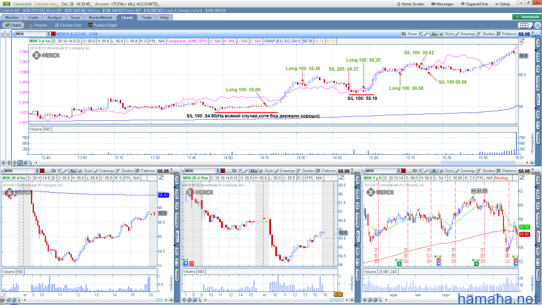Open the Flexible Grid sub-tab

68,25
